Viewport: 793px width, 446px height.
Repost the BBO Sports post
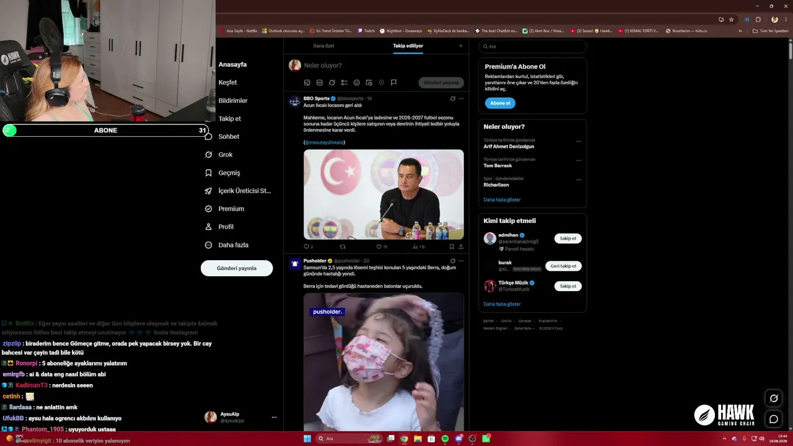[343, 247]
